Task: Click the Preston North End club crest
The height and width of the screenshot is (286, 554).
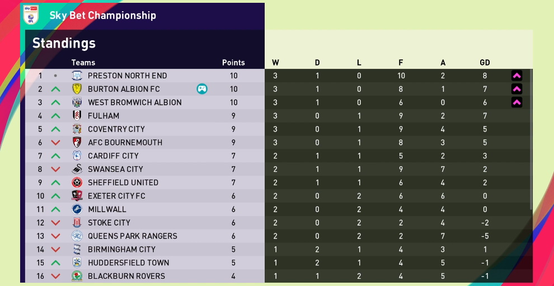Action: (x=77, y=76)
